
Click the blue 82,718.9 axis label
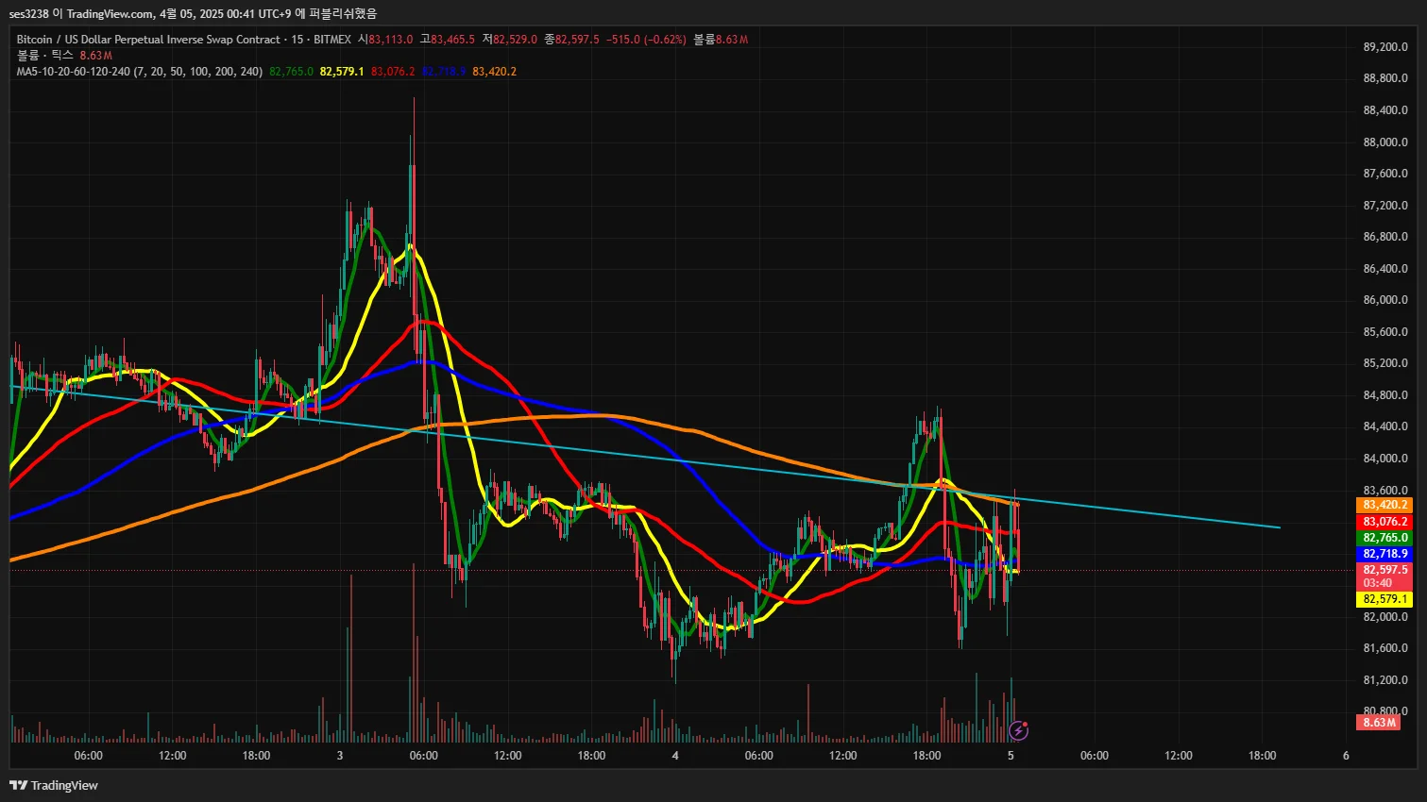(1384, 554)
